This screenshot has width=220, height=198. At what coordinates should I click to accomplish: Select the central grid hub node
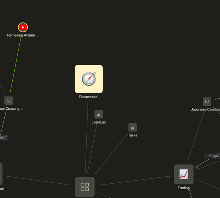pos(85,187)
